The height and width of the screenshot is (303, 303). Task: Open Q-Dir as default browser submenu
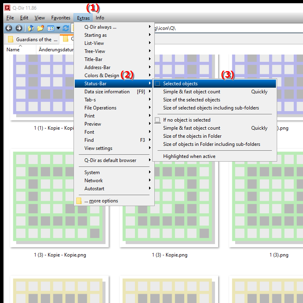[x=114, y=160]
